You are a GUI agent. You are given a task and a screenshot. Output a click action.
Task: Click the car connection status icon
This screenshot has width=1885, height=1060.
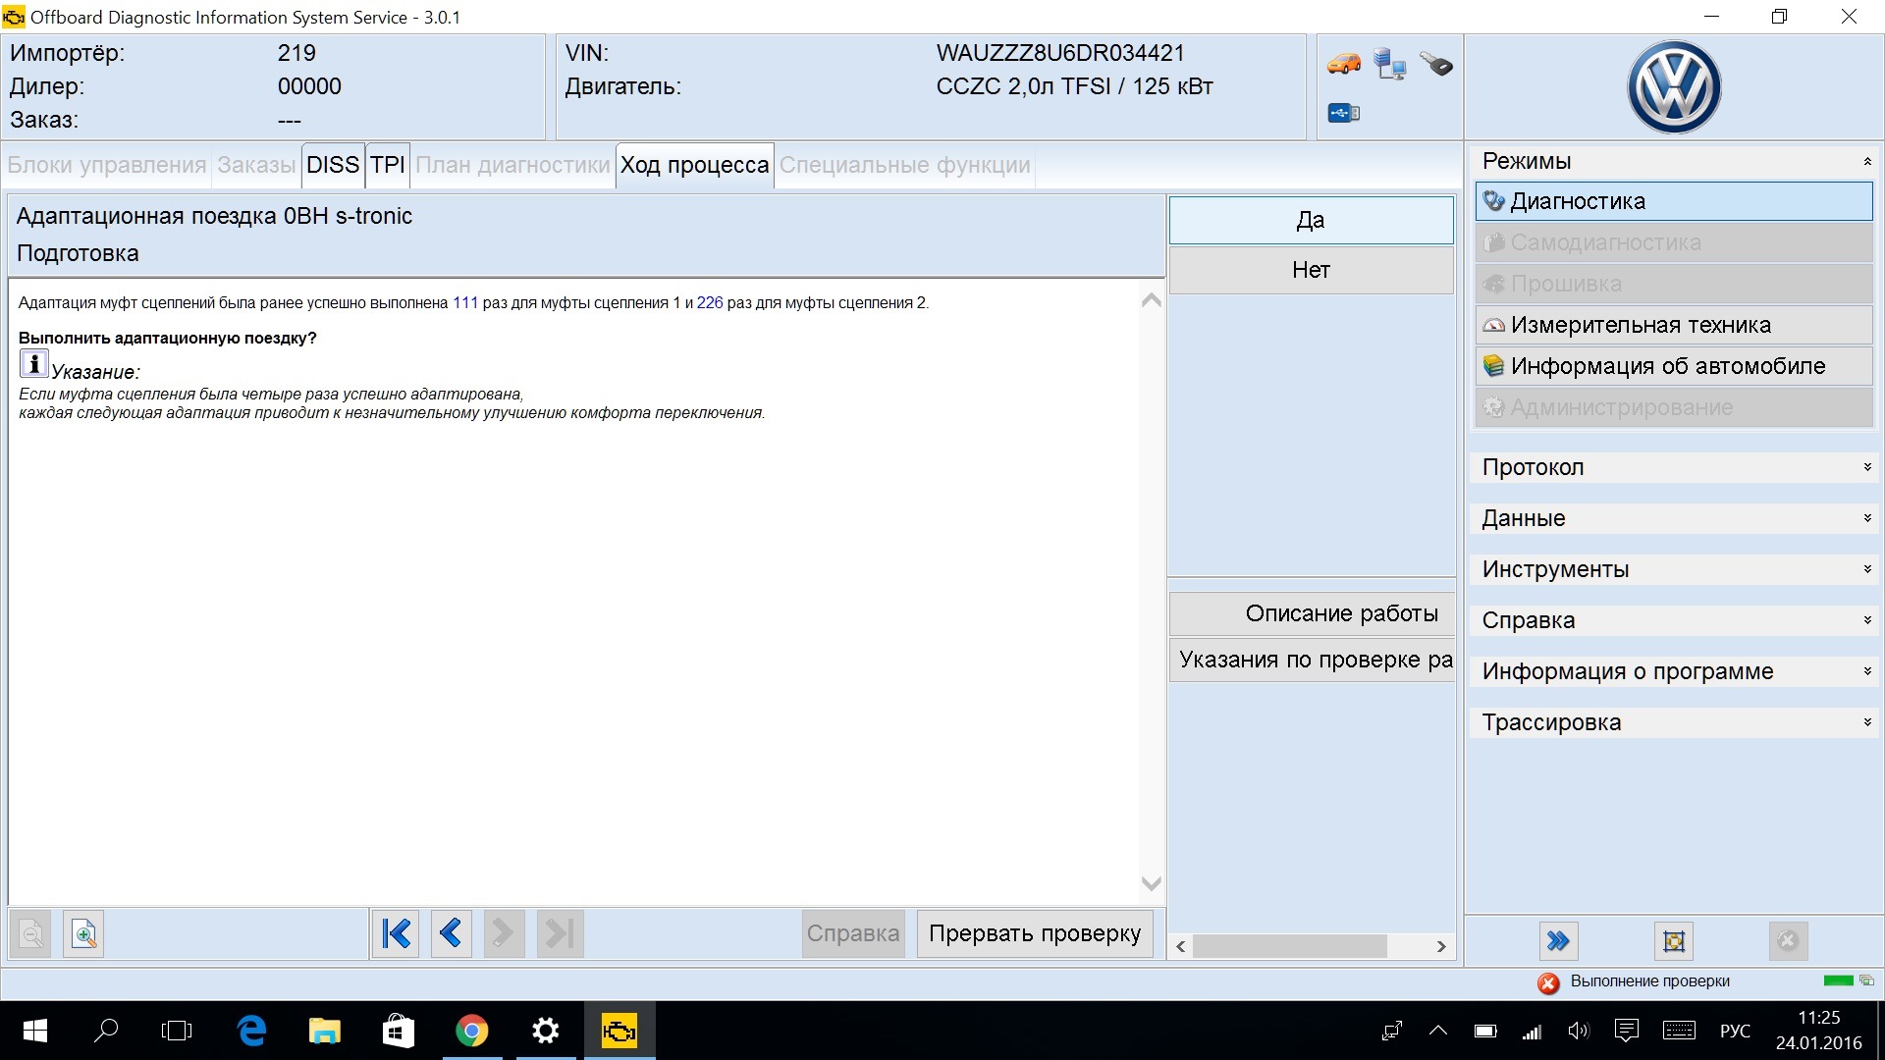tap(1343, 65)
